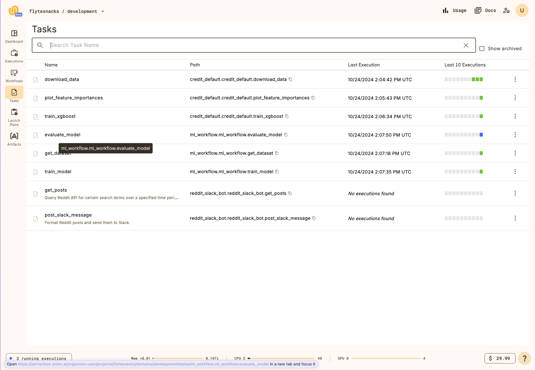535x370 pixels.
Task: Click the user management icon in the top bar
Action: 506,10
